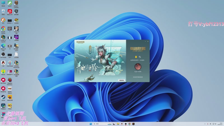The image size is (224, 126).
Task: Open the brown block icon in top row
Action: 16,4
